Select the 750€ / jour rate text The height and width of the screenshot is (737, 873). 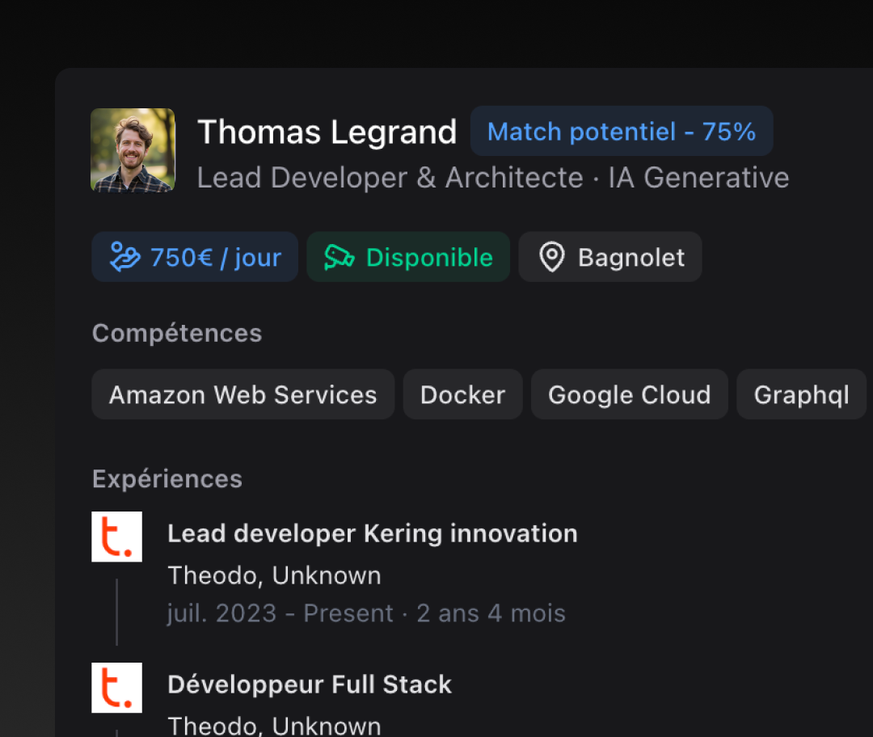[216, 258]
